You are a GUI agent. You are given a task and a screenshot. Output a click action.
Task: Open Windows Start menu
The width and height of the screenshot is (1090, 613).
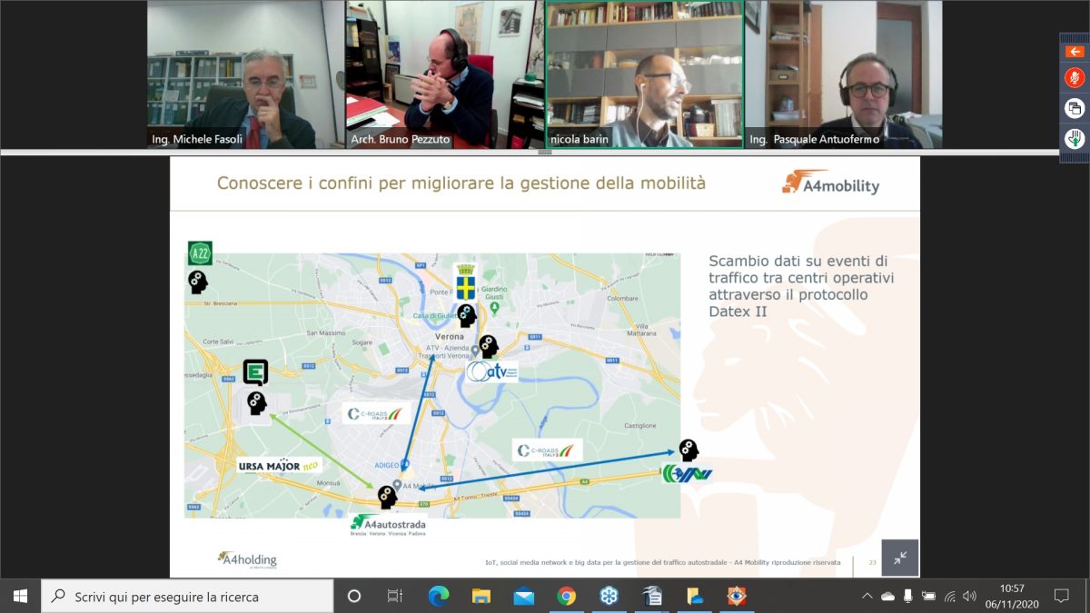pos(20,597)
